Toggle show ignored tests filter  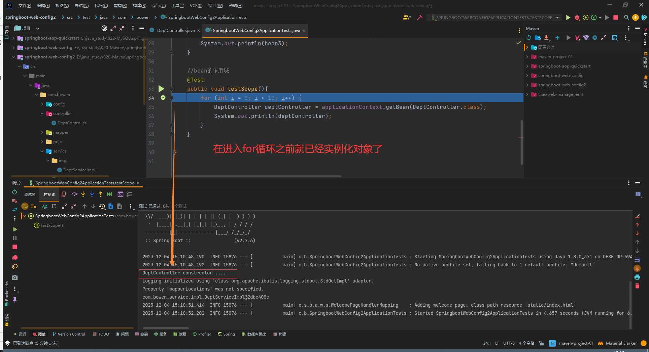(x=33, y=206)
